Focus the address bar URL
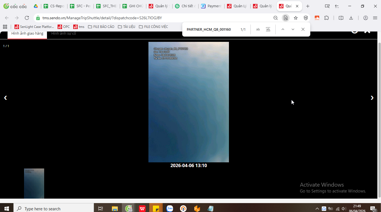381x212 pixels. tap(102, 18)
